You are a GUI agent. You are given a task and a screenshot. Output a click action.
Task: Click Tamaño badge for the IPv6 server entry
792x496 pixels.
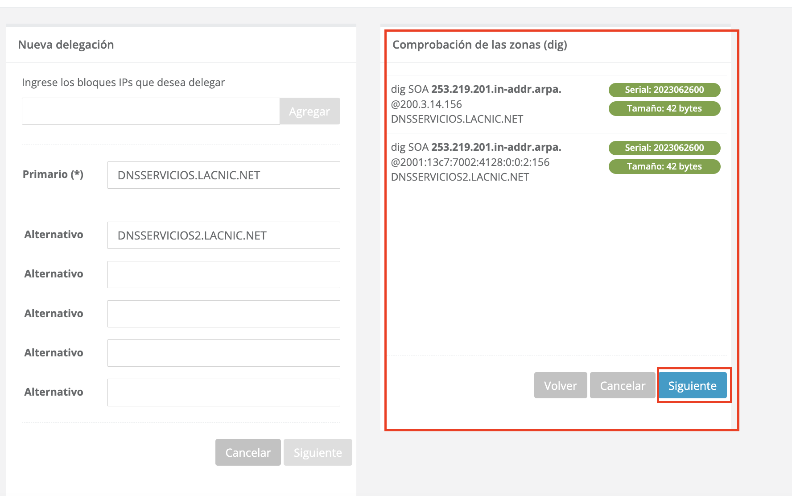[x=664, y=166]
